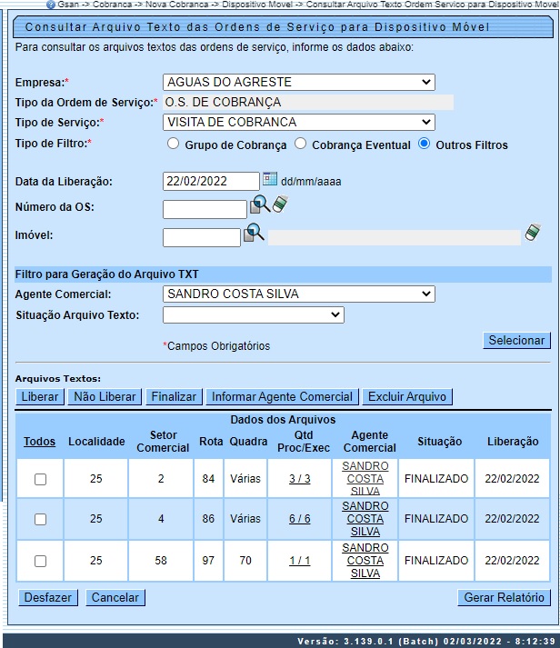The width and height of the screenshot is (560, 648).
Task: Open the 3 / 3 Qtd Proc/Exec link
Action: (x=299, y=479)
